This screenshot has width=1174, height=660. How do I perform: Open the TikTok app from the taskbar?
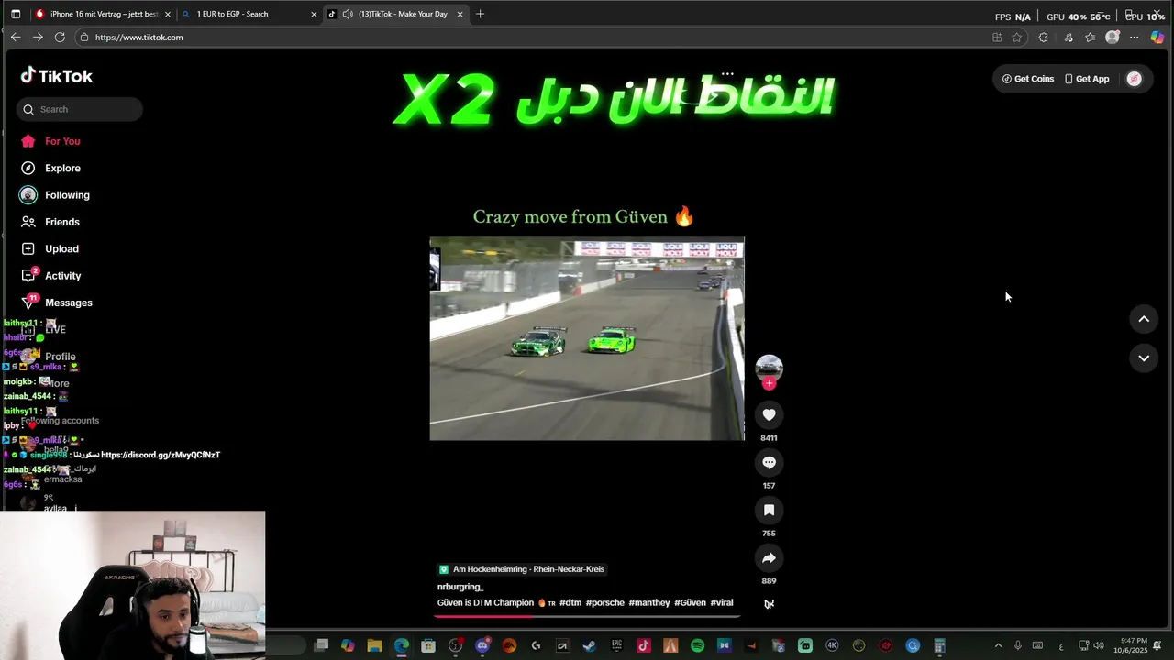pos(643,646)
